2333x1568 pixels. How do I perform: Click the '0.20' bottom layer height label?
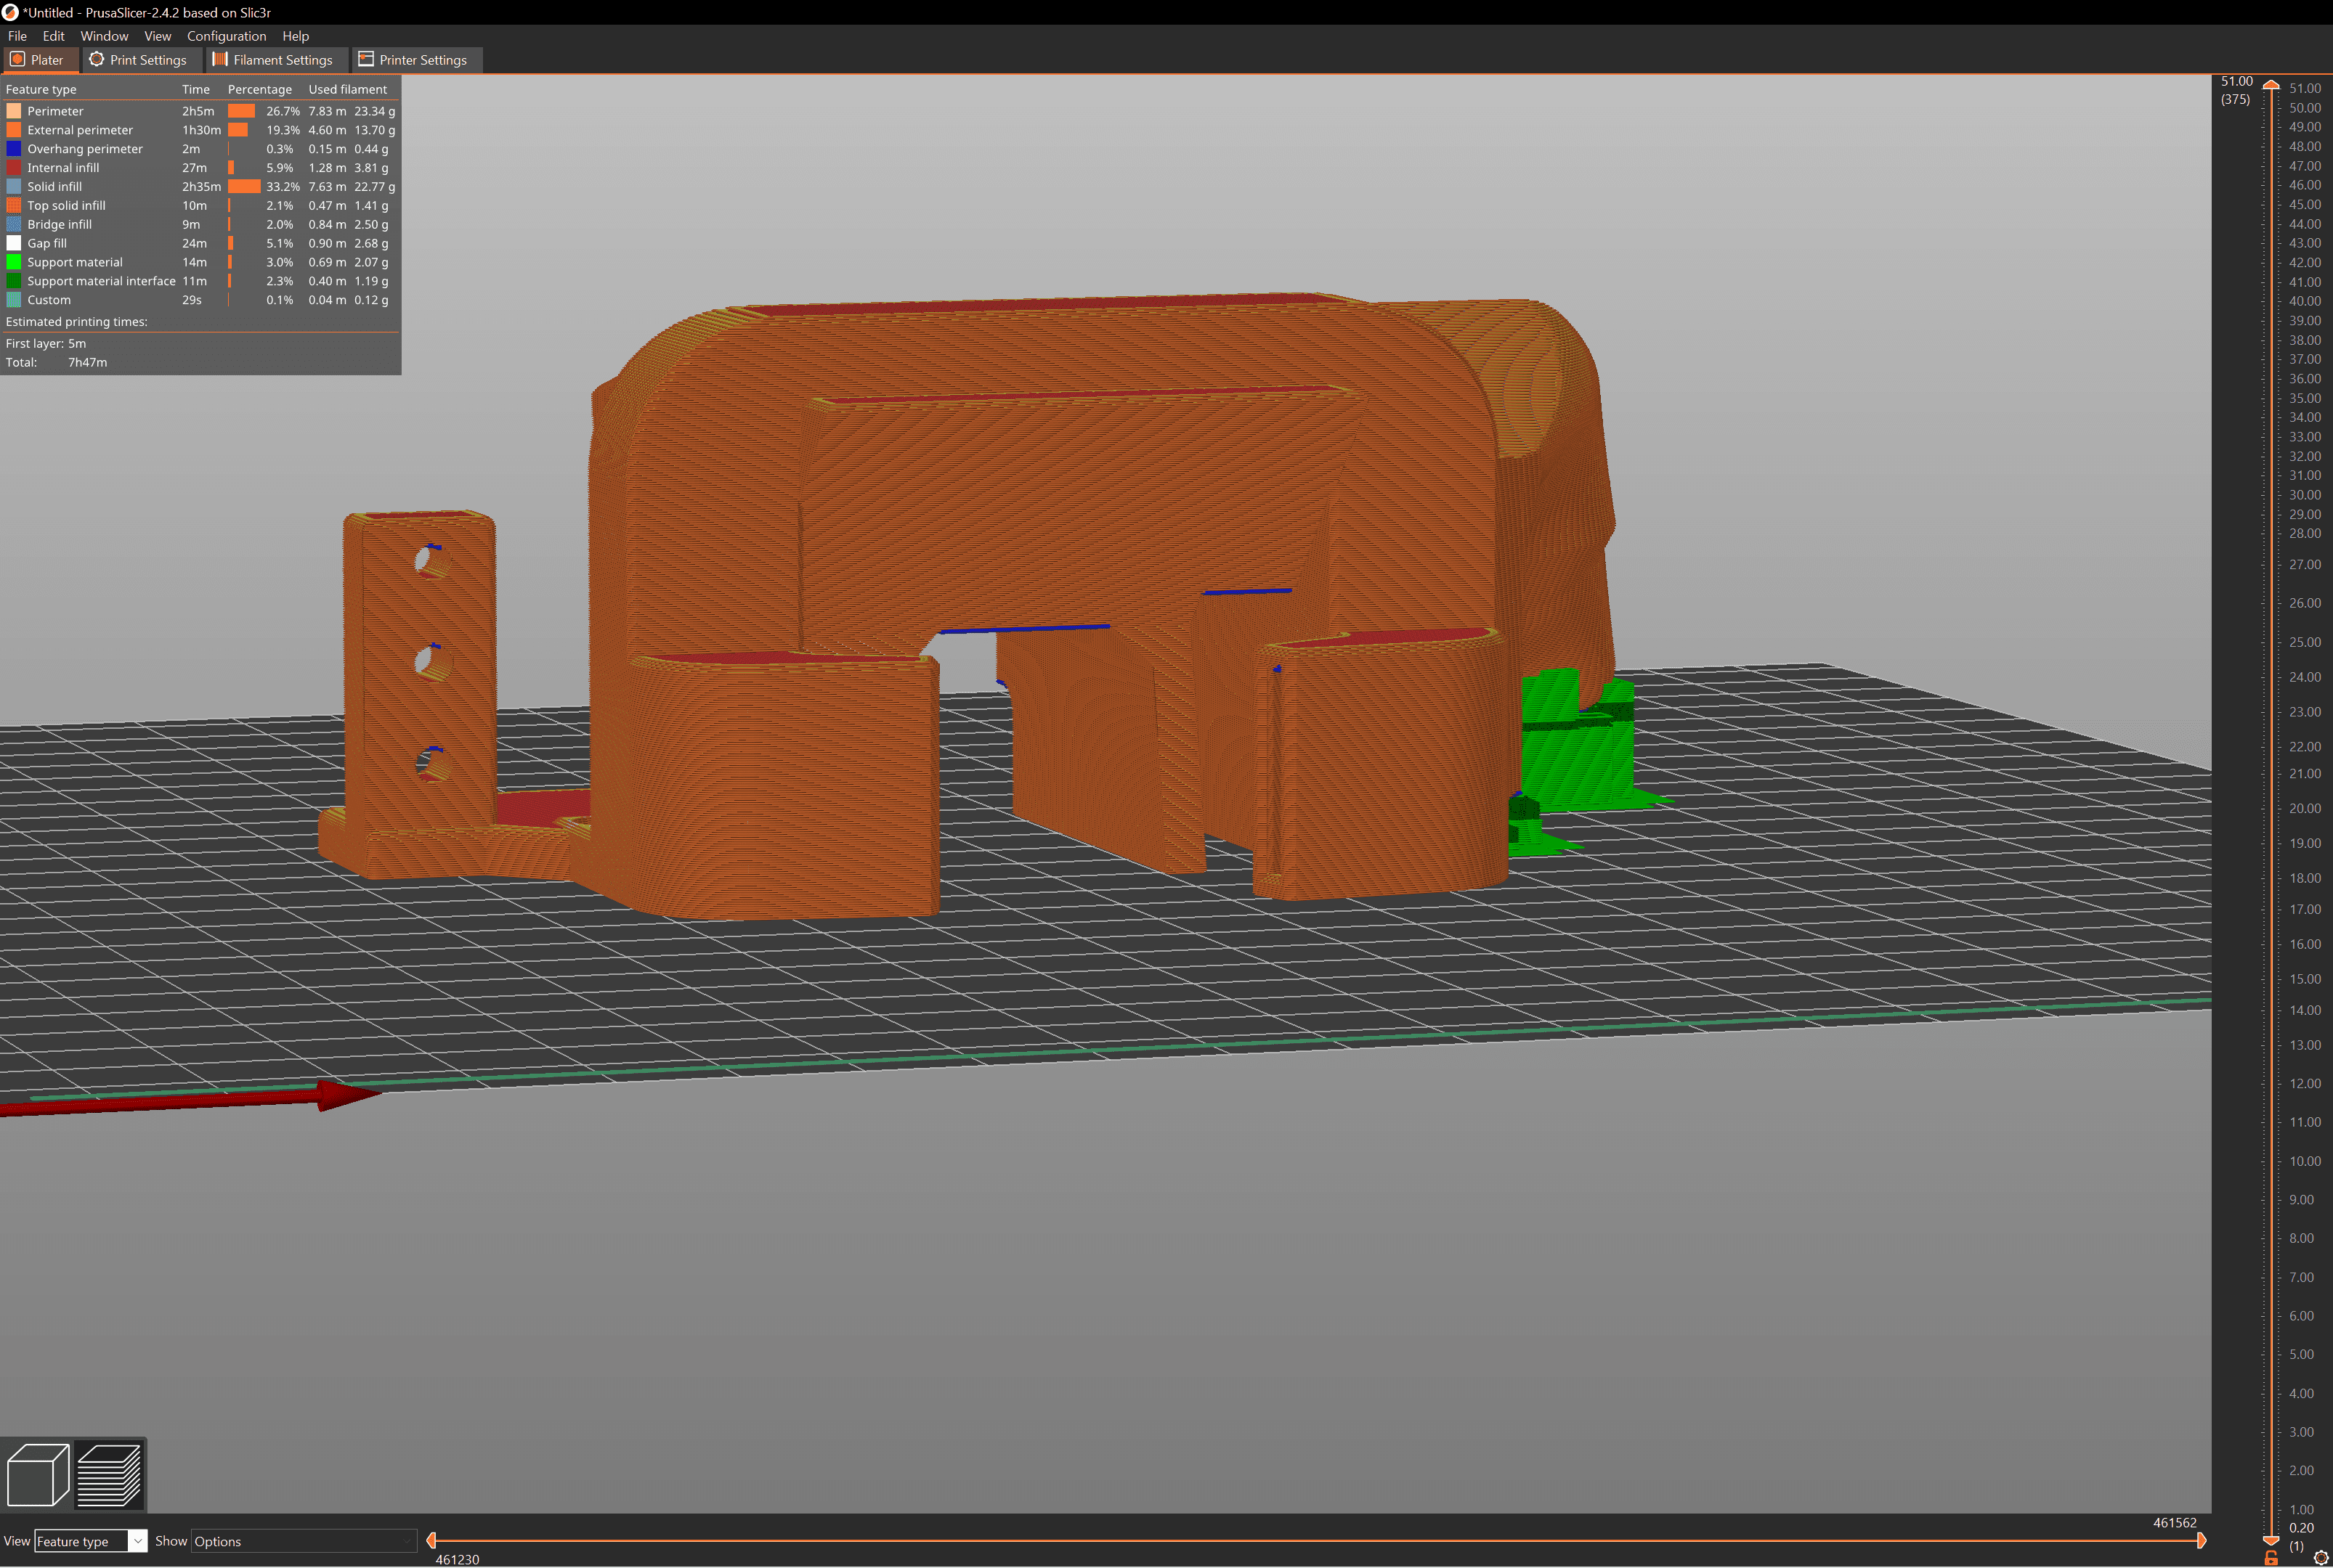pyautogui.click(x=2301, y=1528)
